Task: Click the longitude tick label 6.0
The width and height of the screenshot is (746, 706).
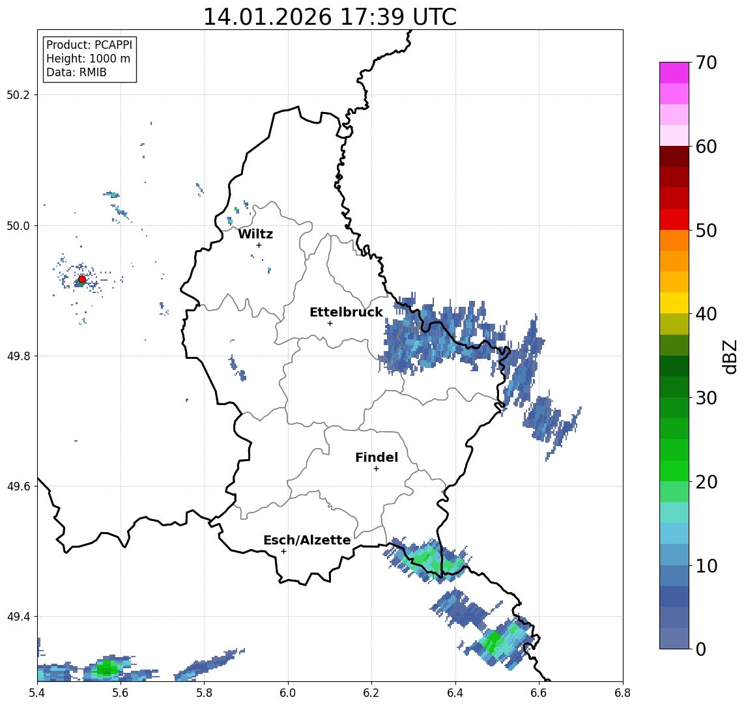Action: (x=288, y=693)
